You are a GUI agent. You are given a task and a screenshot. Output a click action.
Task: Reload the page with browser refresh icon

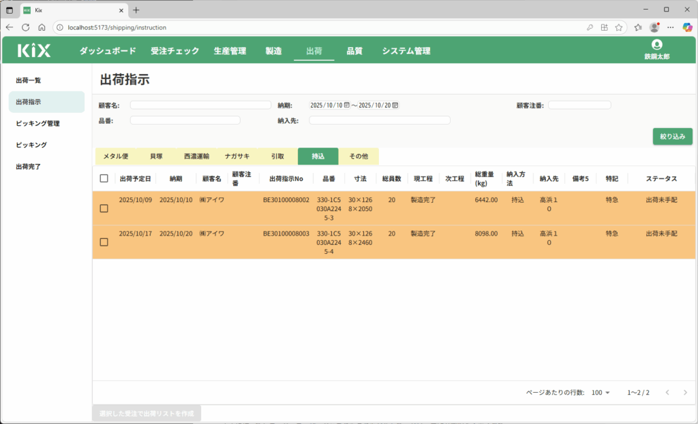pos(26,27)
